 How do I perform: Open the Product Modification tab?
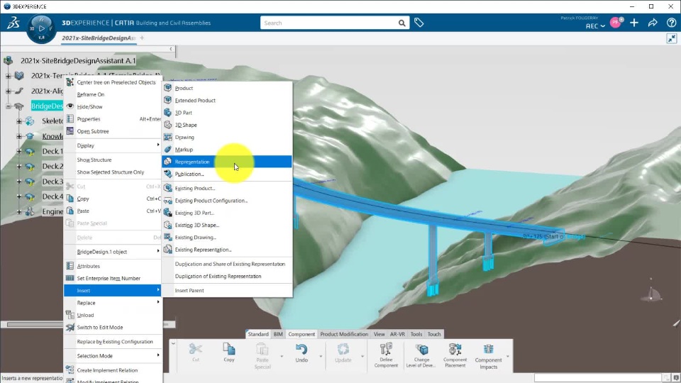(x=344, y=334)
